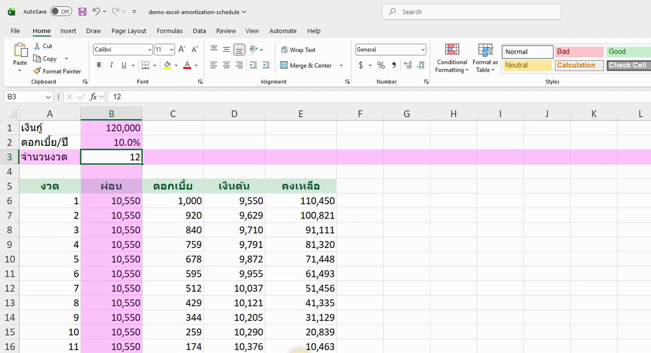The image size is (651, 353).
Task: Switch to the Formulas tab
Action: coord(170,31)
